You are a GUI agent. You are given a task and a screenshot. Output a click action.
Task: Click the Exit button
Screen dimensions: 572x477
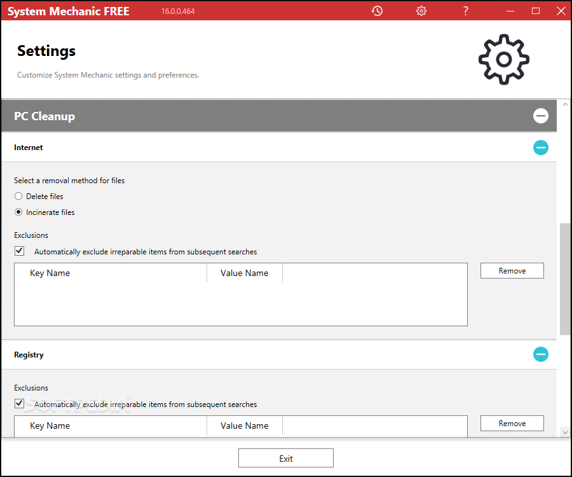click(286, 459)
